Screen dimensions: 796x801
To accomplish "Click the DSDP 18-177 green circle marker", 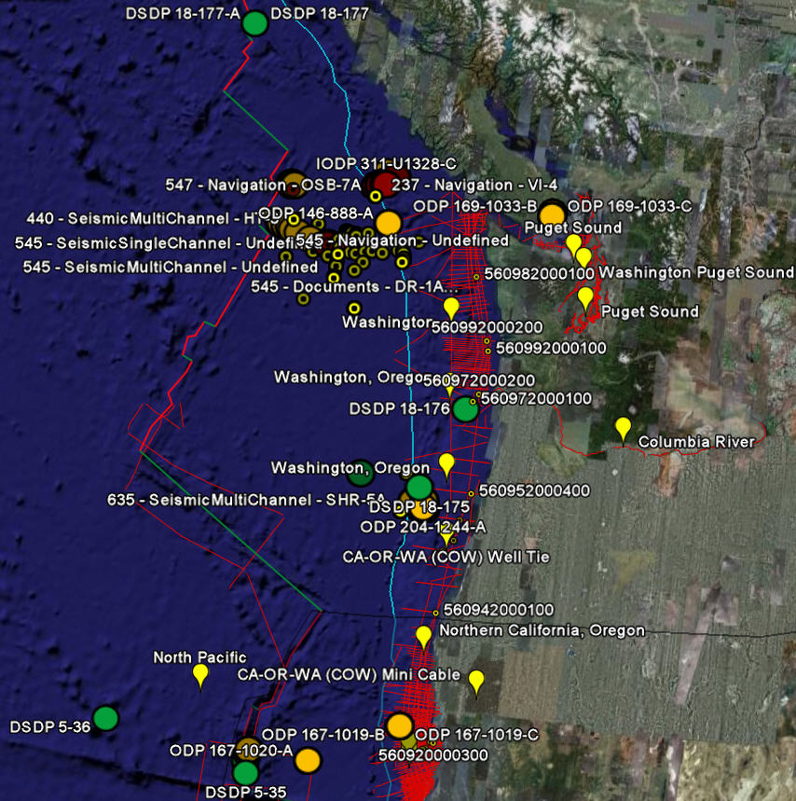I will tap(254, 23).
